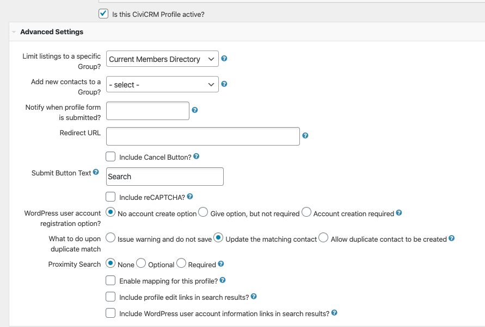Enable the Include Cancel Button checkbox

[x=110, y=156]
